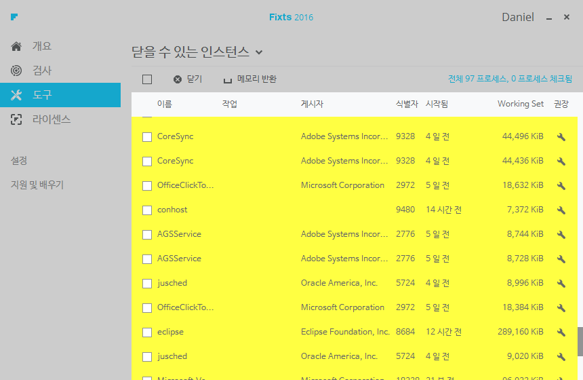Image resolution: width=583 pixels, height=380 pixels.
Task: Toggle the select-all checkbox in toolbar
Action: tap(147, 79)
